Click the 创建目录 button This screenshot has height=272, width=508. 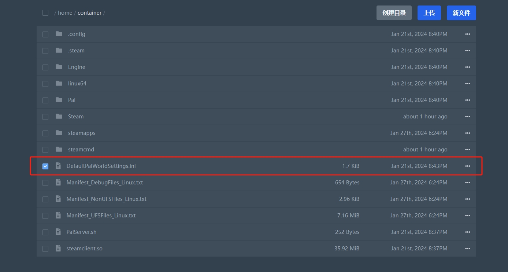[394, 13]
